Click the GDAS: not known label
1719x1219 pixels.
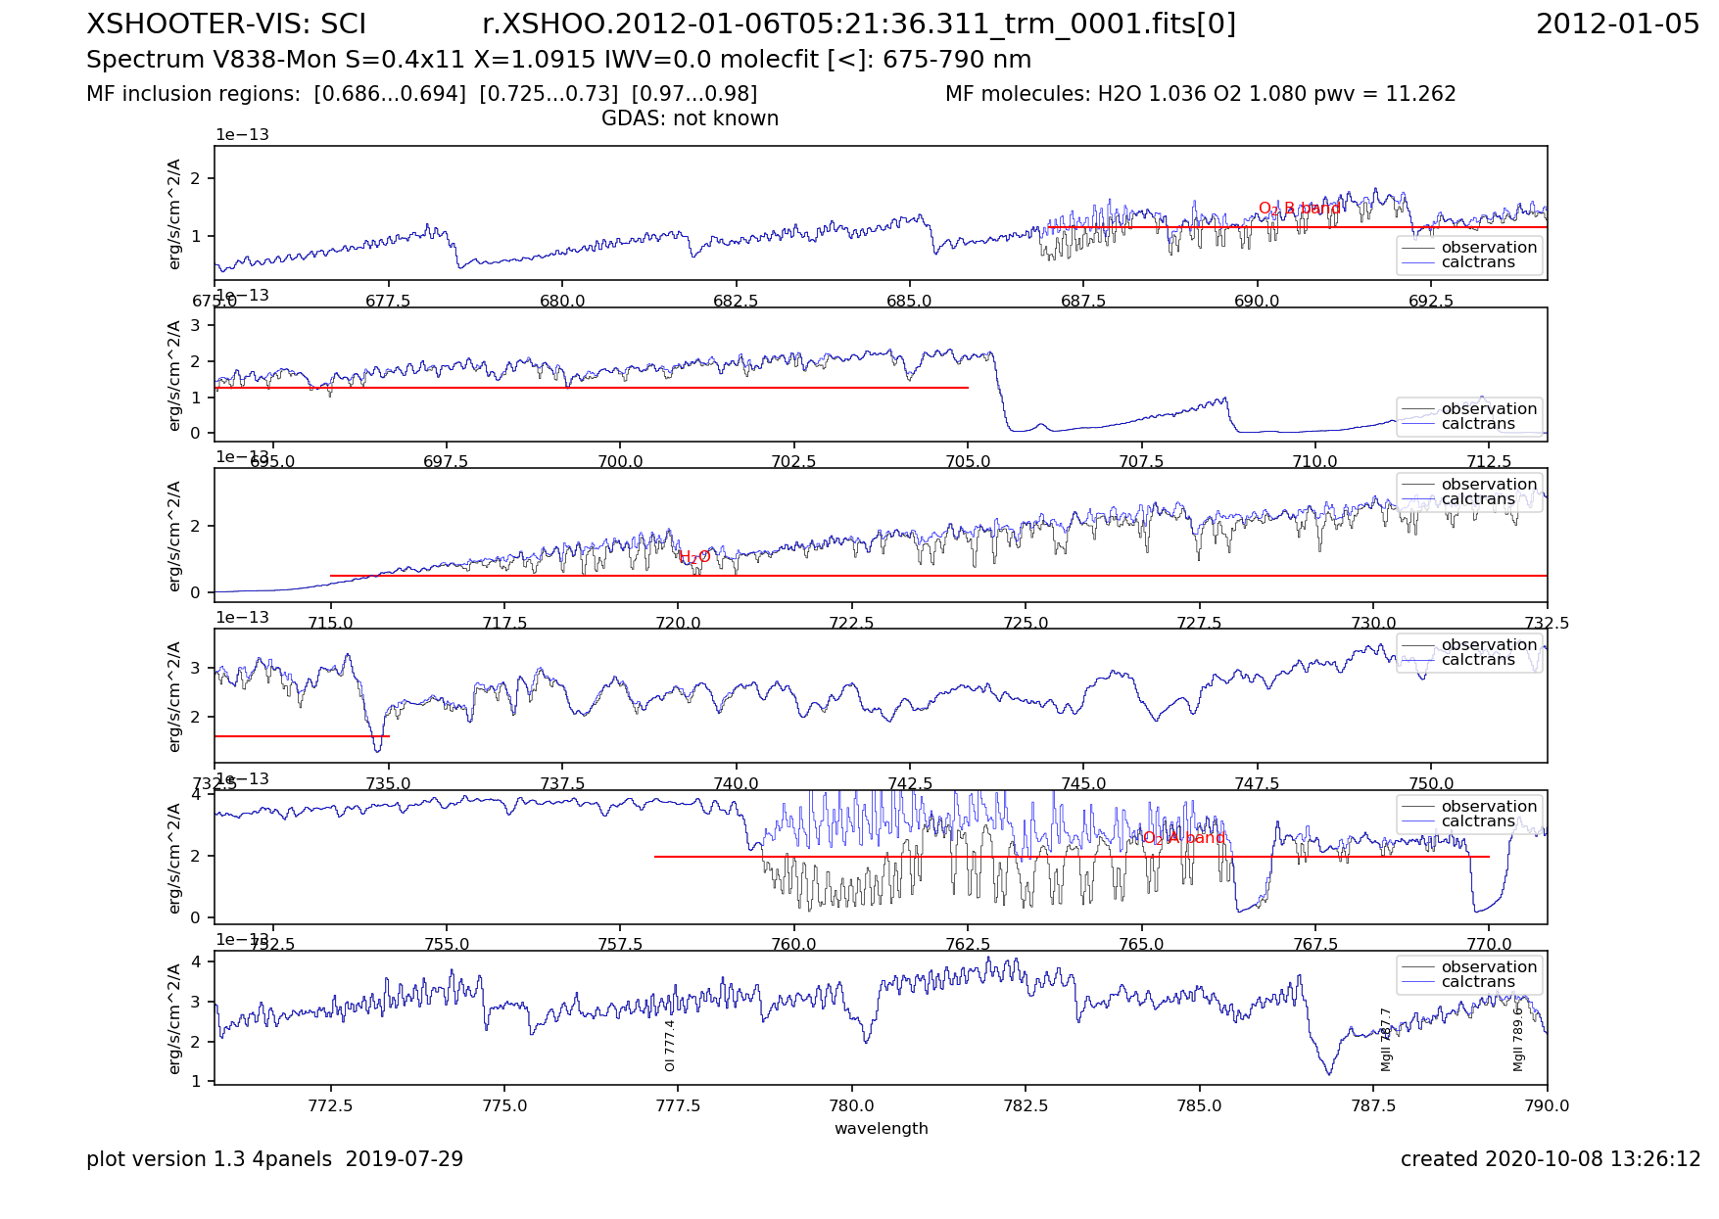[x=690, y=118]
